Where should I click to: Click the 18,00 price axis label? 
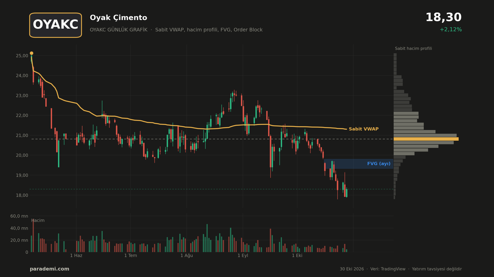click(22, 195)
